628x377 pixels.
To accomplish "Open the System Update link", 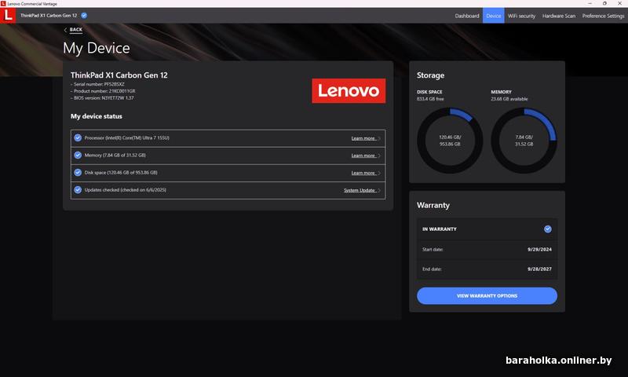I will click(x=360, y=190).
